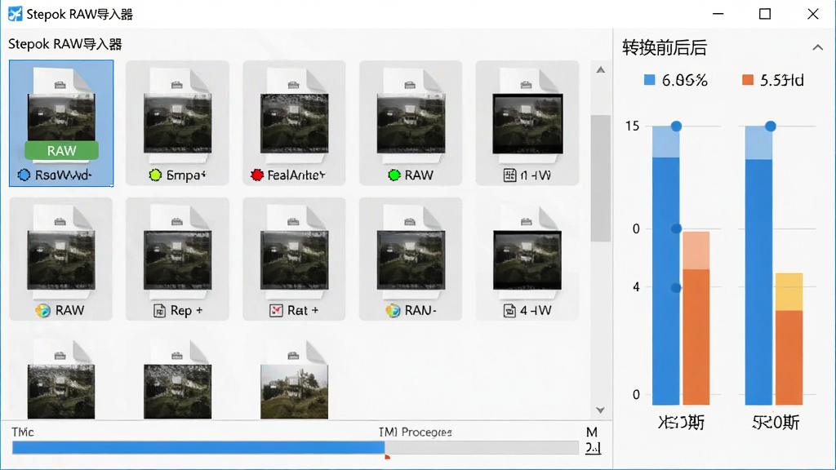Click the orange legend swatch beside 5.5Hd
The width and height of the screenshot is (836, 470).
[x=748, y=80]
